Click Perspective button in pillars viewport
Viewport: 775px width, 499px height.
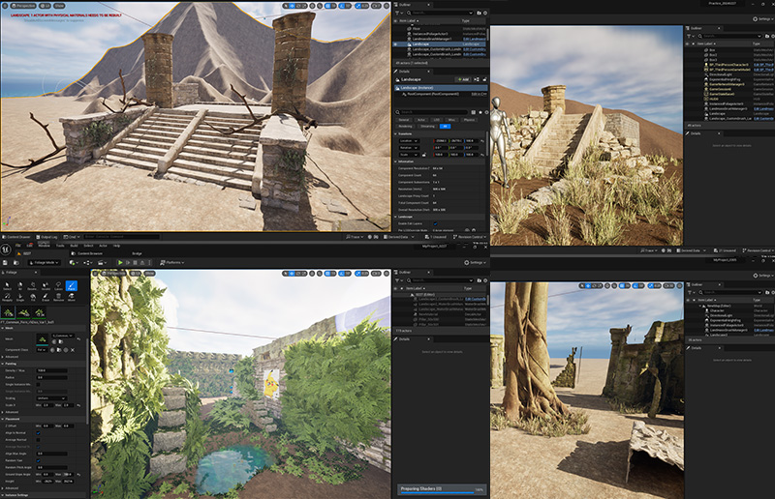pyautogui.click(x=23, y=6)
